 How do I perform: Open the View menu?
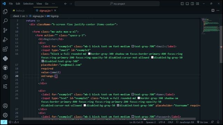click(x=39, y=4)
